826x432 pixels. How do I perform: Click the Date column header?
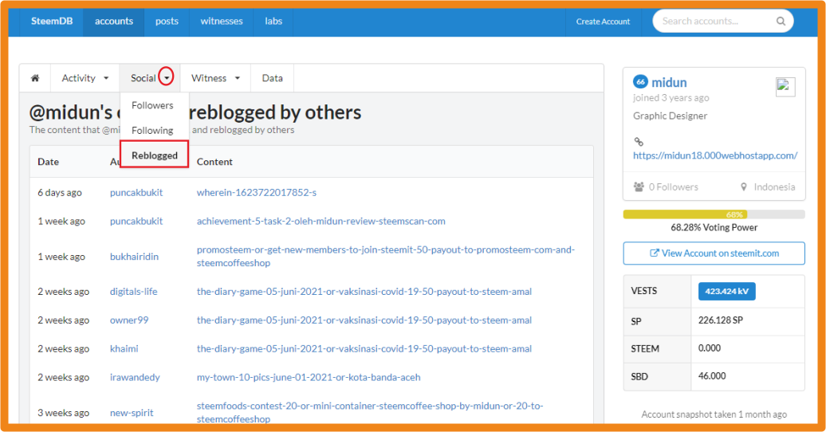click(48, 162)
